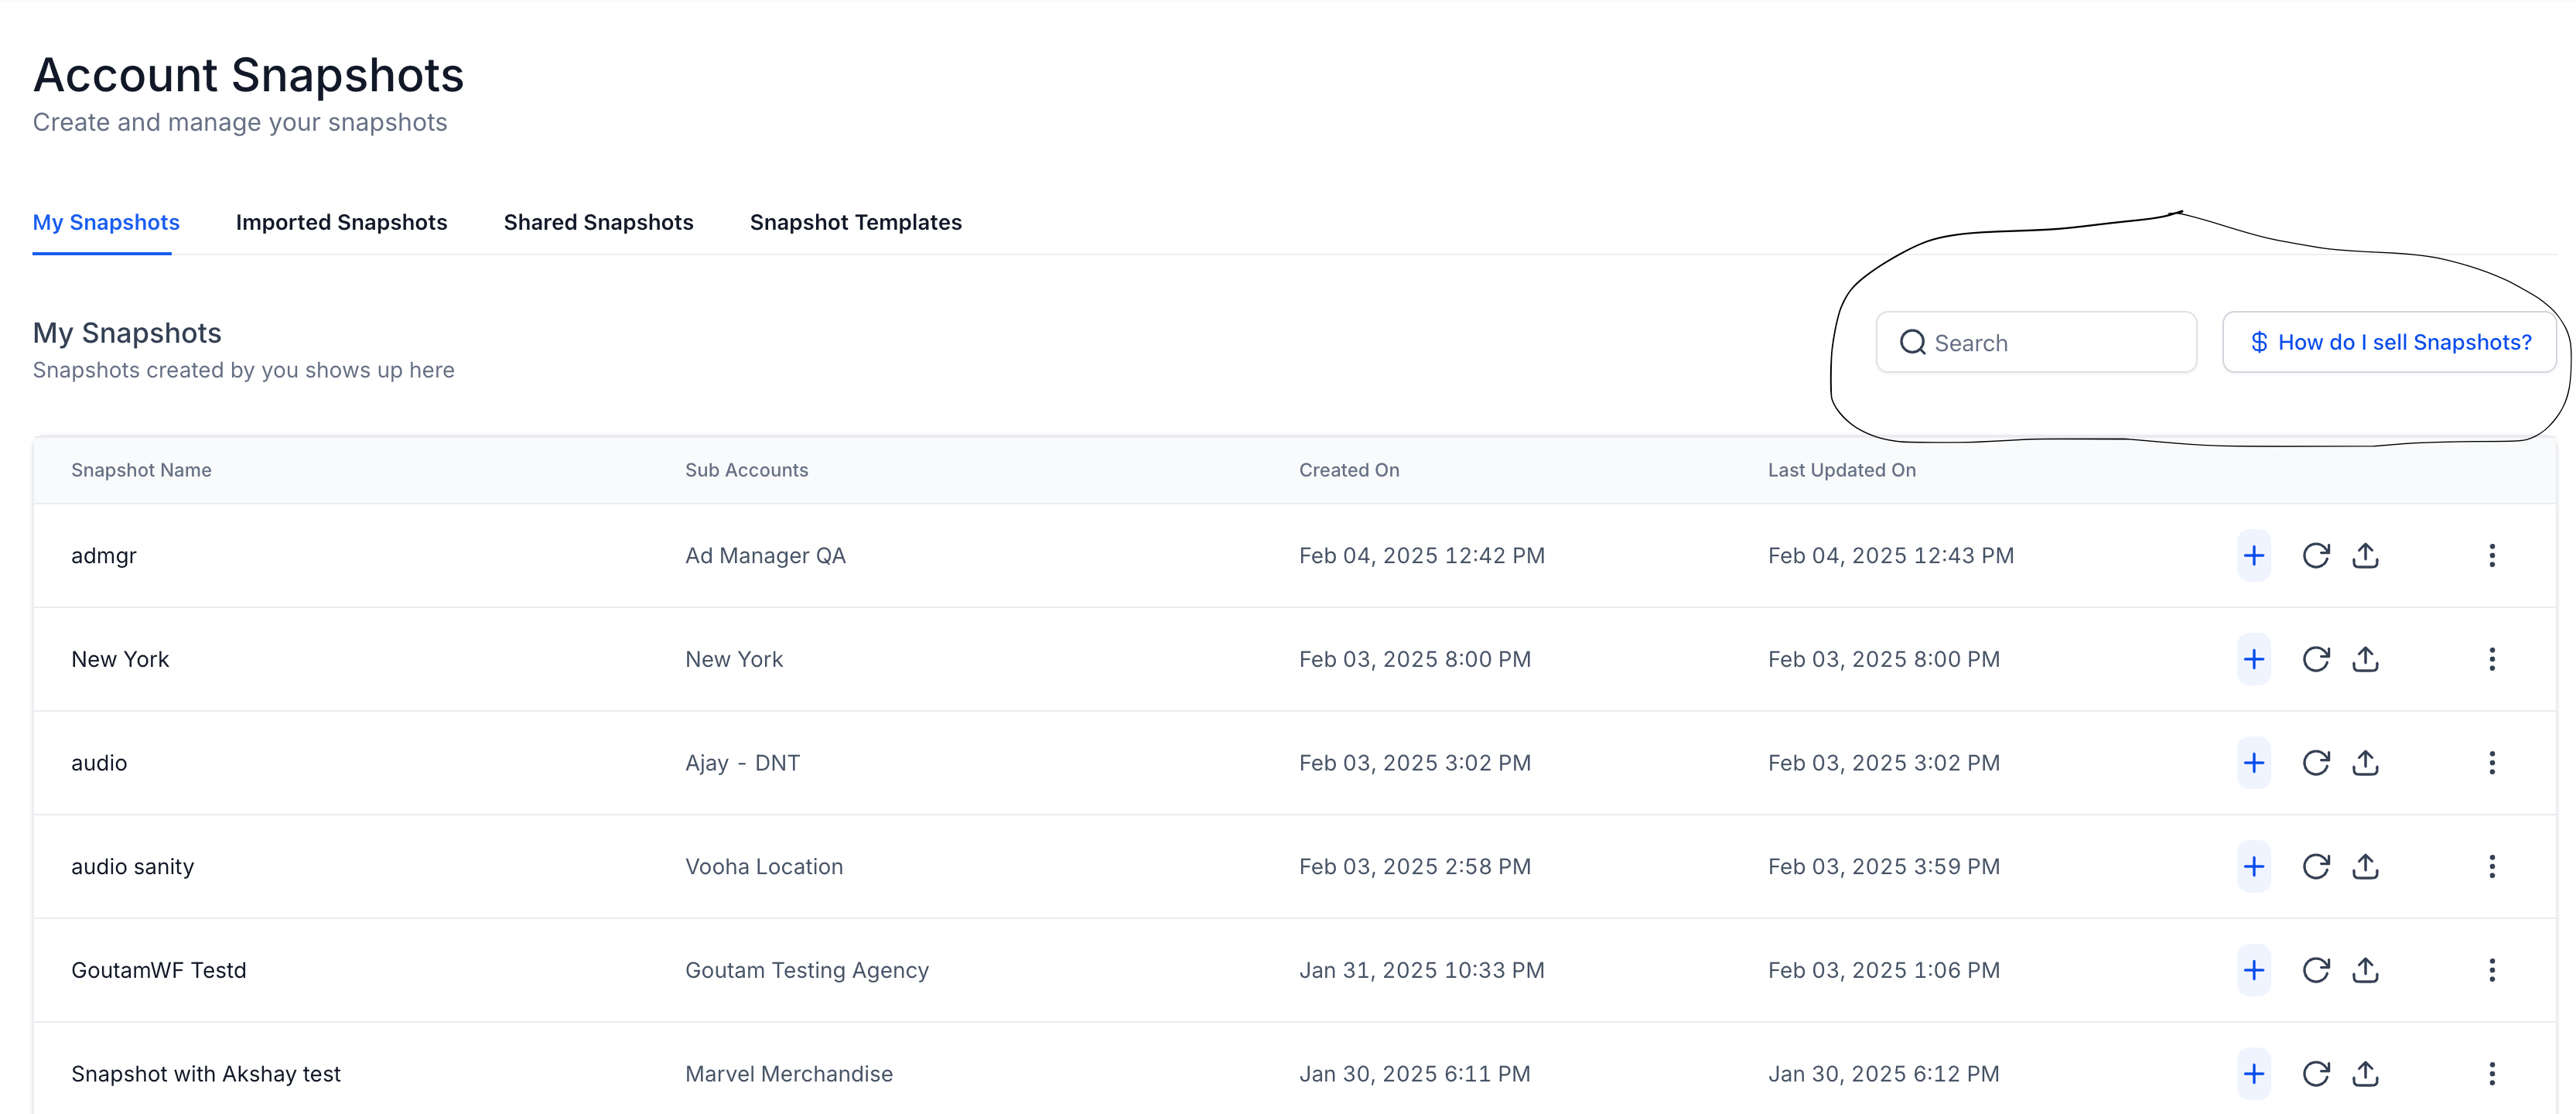Refresh the GoutamWF Testd snapshot
The width and height of the screenshot is (2576, 1114).
[2315, 970]
